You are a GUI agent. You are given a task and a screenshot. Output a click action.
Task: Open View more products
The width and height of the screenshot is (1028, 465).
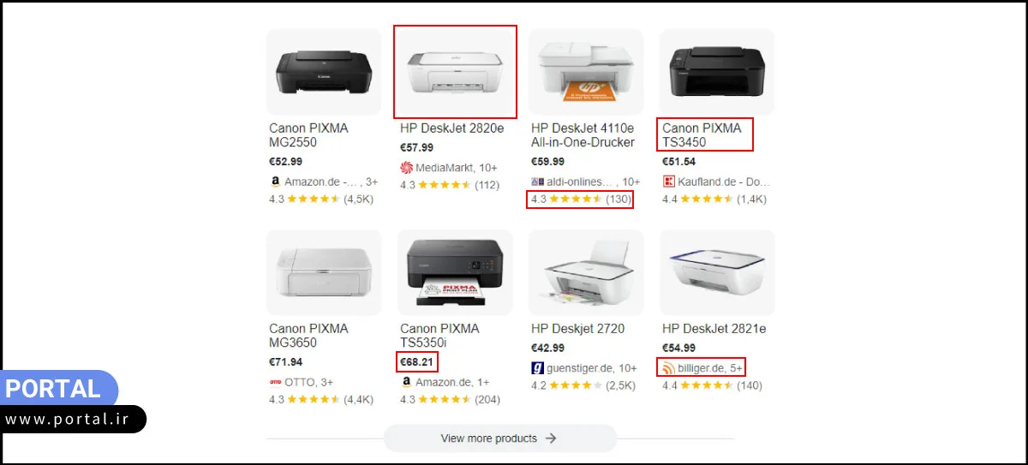pos(499,438)
